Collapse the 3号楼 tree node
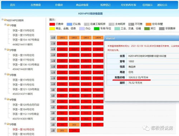The height and width of the screenshot is (136, 179). [5, 74]
